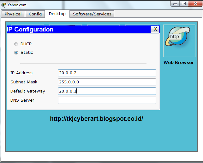Open the Desktop tab
The height and width of the screenshot is (163, 203).
coord(57,14)
